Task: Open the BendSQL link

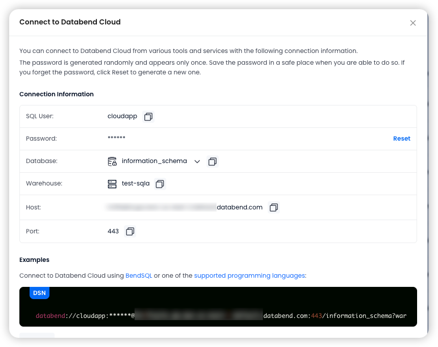Action: 139,276
